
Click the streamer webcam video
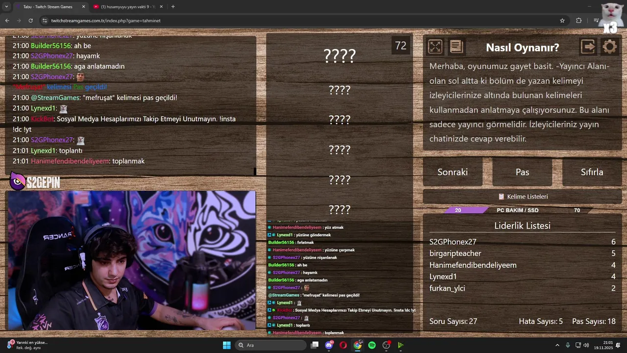tap(131, 260)
